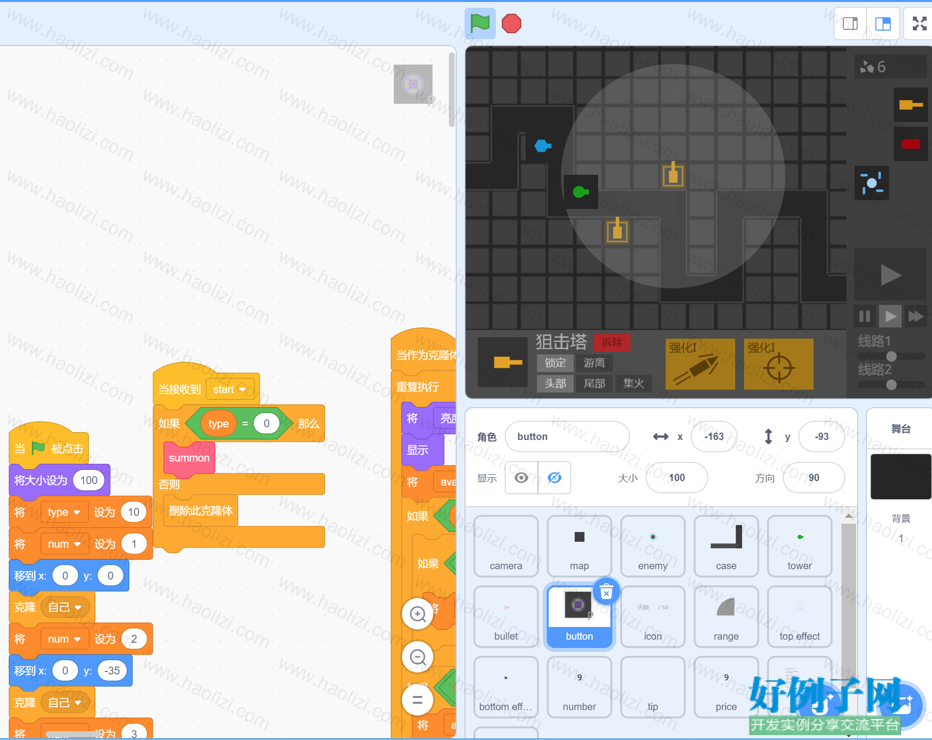Select 集火 target priority
932x740 pixels.
(633, 384)
